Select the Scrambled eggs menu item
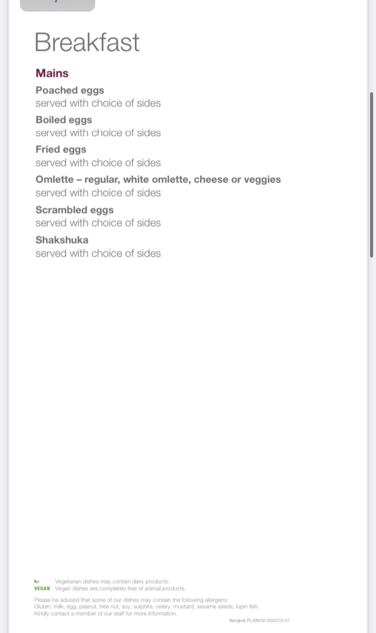This screenshot has width=376, height=633. pos(75,210)
